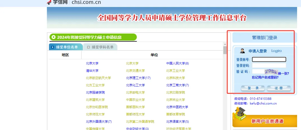
Task: Open 北京语言大学(5) link
Action: tap(178, 122)
